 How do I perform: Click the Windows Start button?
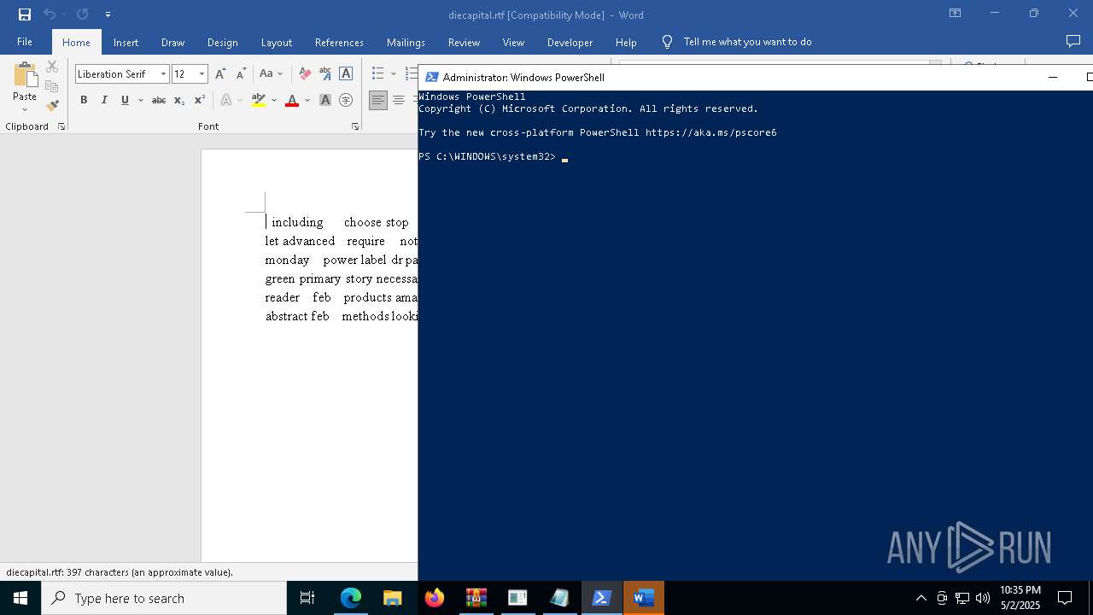click(x=20, y=598)
